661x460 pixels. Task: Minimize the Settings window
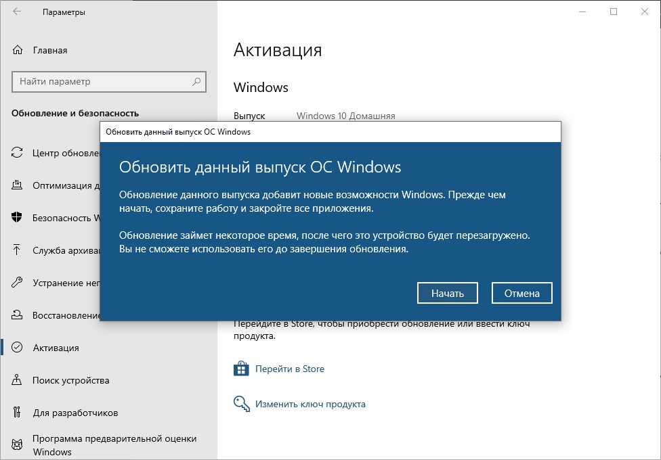582,11
